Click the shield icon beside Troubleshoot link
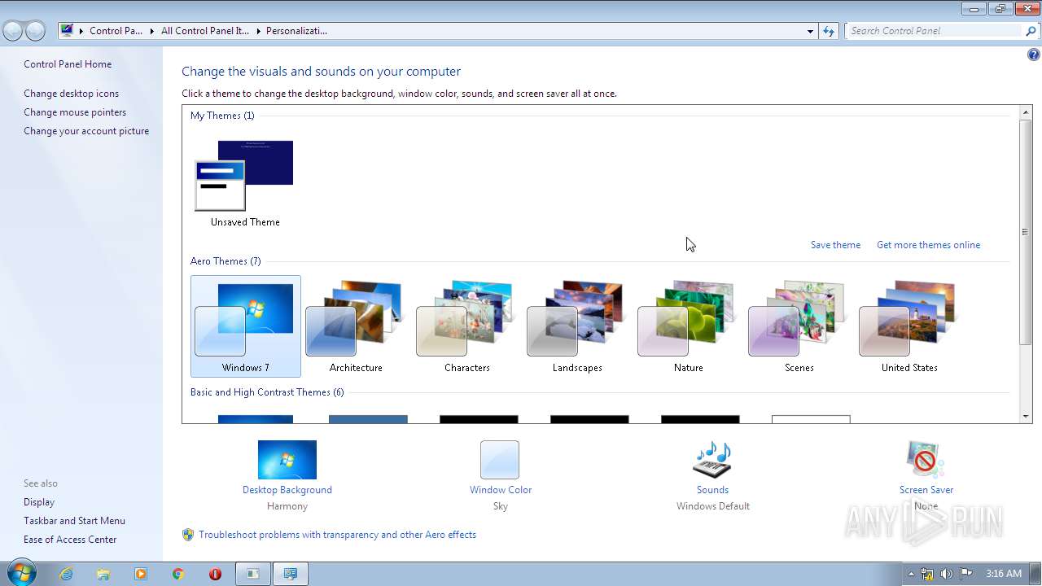The height and width of the screenshot is (586, 1042). click(x=188, y=535)
